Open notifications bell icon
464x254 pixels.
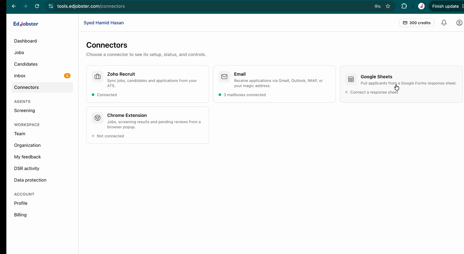[x=444, y=23]
